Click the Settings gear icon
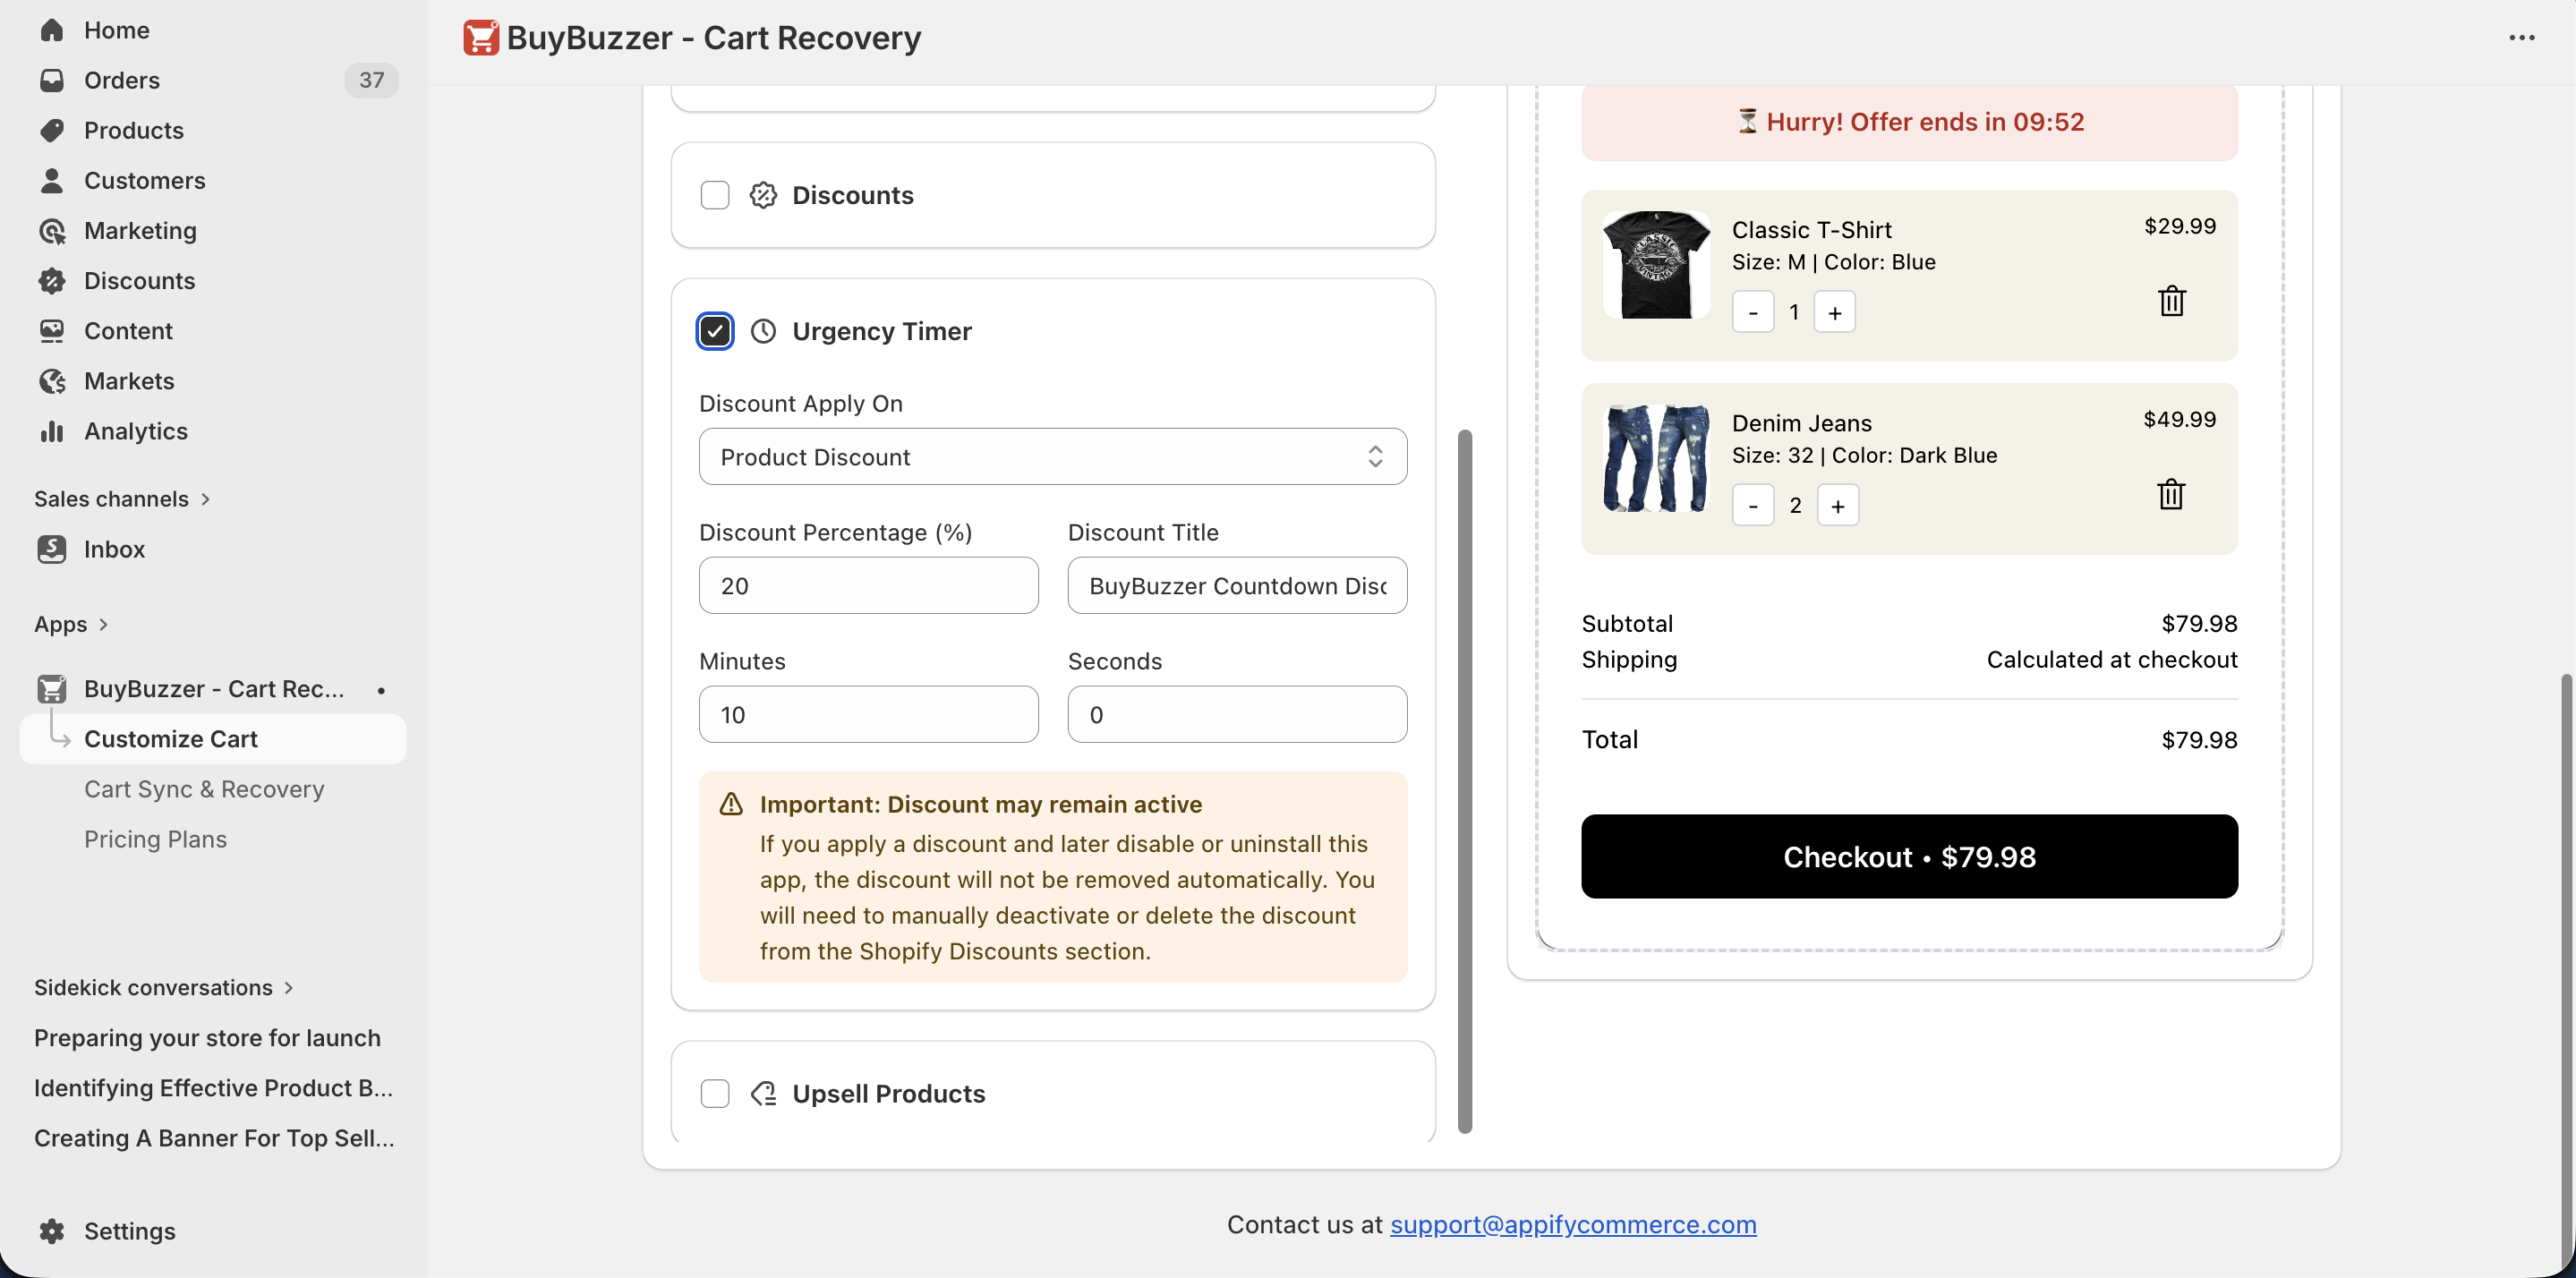The image size is (2576, 1278). tap(52, 1231)
